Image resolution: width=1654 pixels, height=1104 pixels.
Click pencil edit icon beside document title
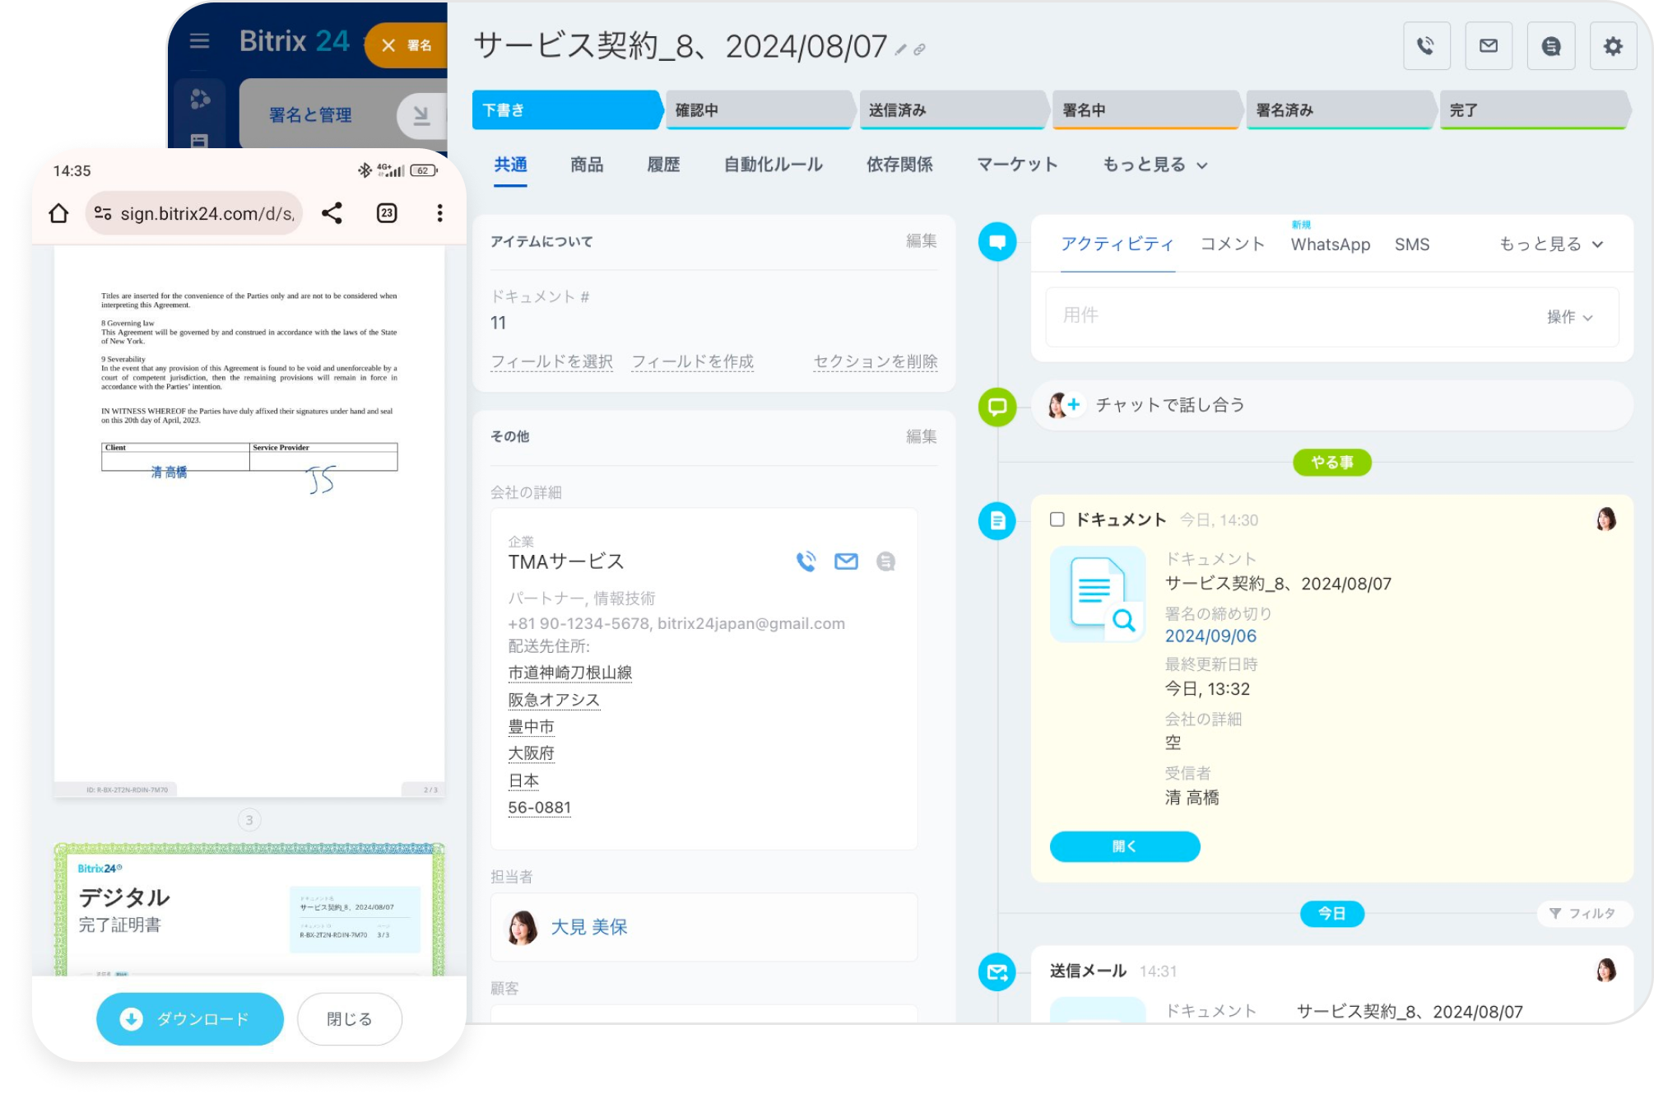click(900, 50)
